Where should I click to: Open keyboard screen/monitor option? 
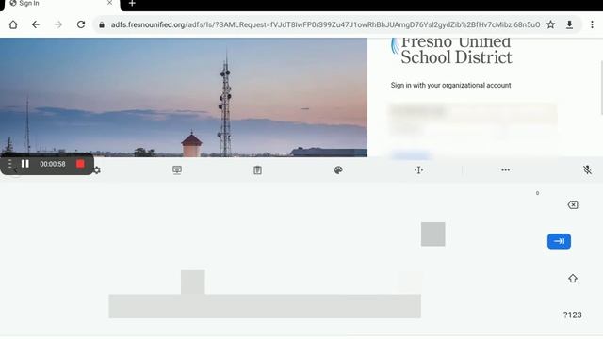tap(177, 169)
